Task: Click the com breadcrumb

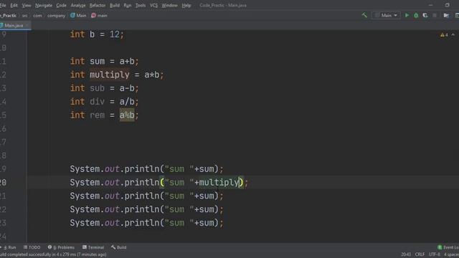Action: (37, 16)
